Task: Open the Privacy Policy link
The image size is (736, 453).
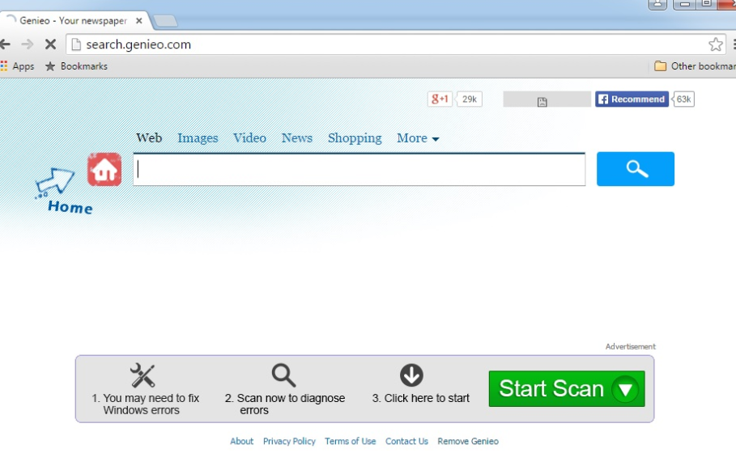Action: coord(289,442)
